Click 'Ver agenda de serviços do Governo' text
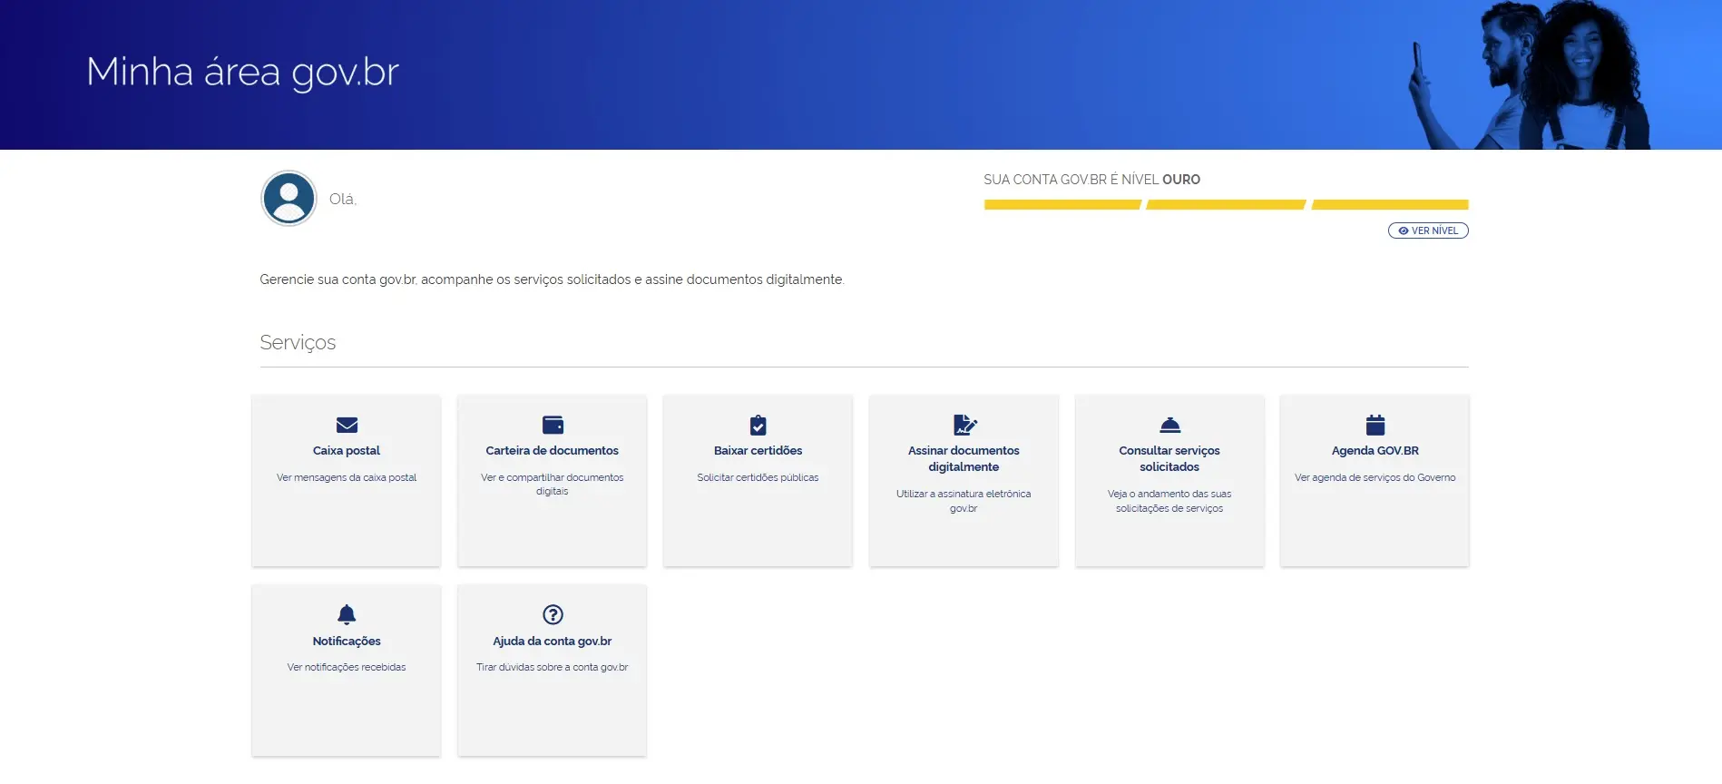1722x784 pixels. pyautogui.click(x=1375, y=477)
